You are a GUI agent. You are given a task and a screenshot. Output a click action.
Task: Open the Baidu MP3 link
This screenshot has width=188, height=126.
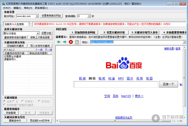pos(121,78)
